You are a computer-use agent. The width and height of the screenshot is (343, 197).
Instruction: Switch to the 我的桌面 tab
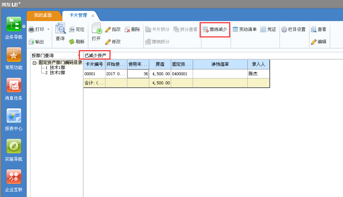pyautogui.click(x=43, y=15)
